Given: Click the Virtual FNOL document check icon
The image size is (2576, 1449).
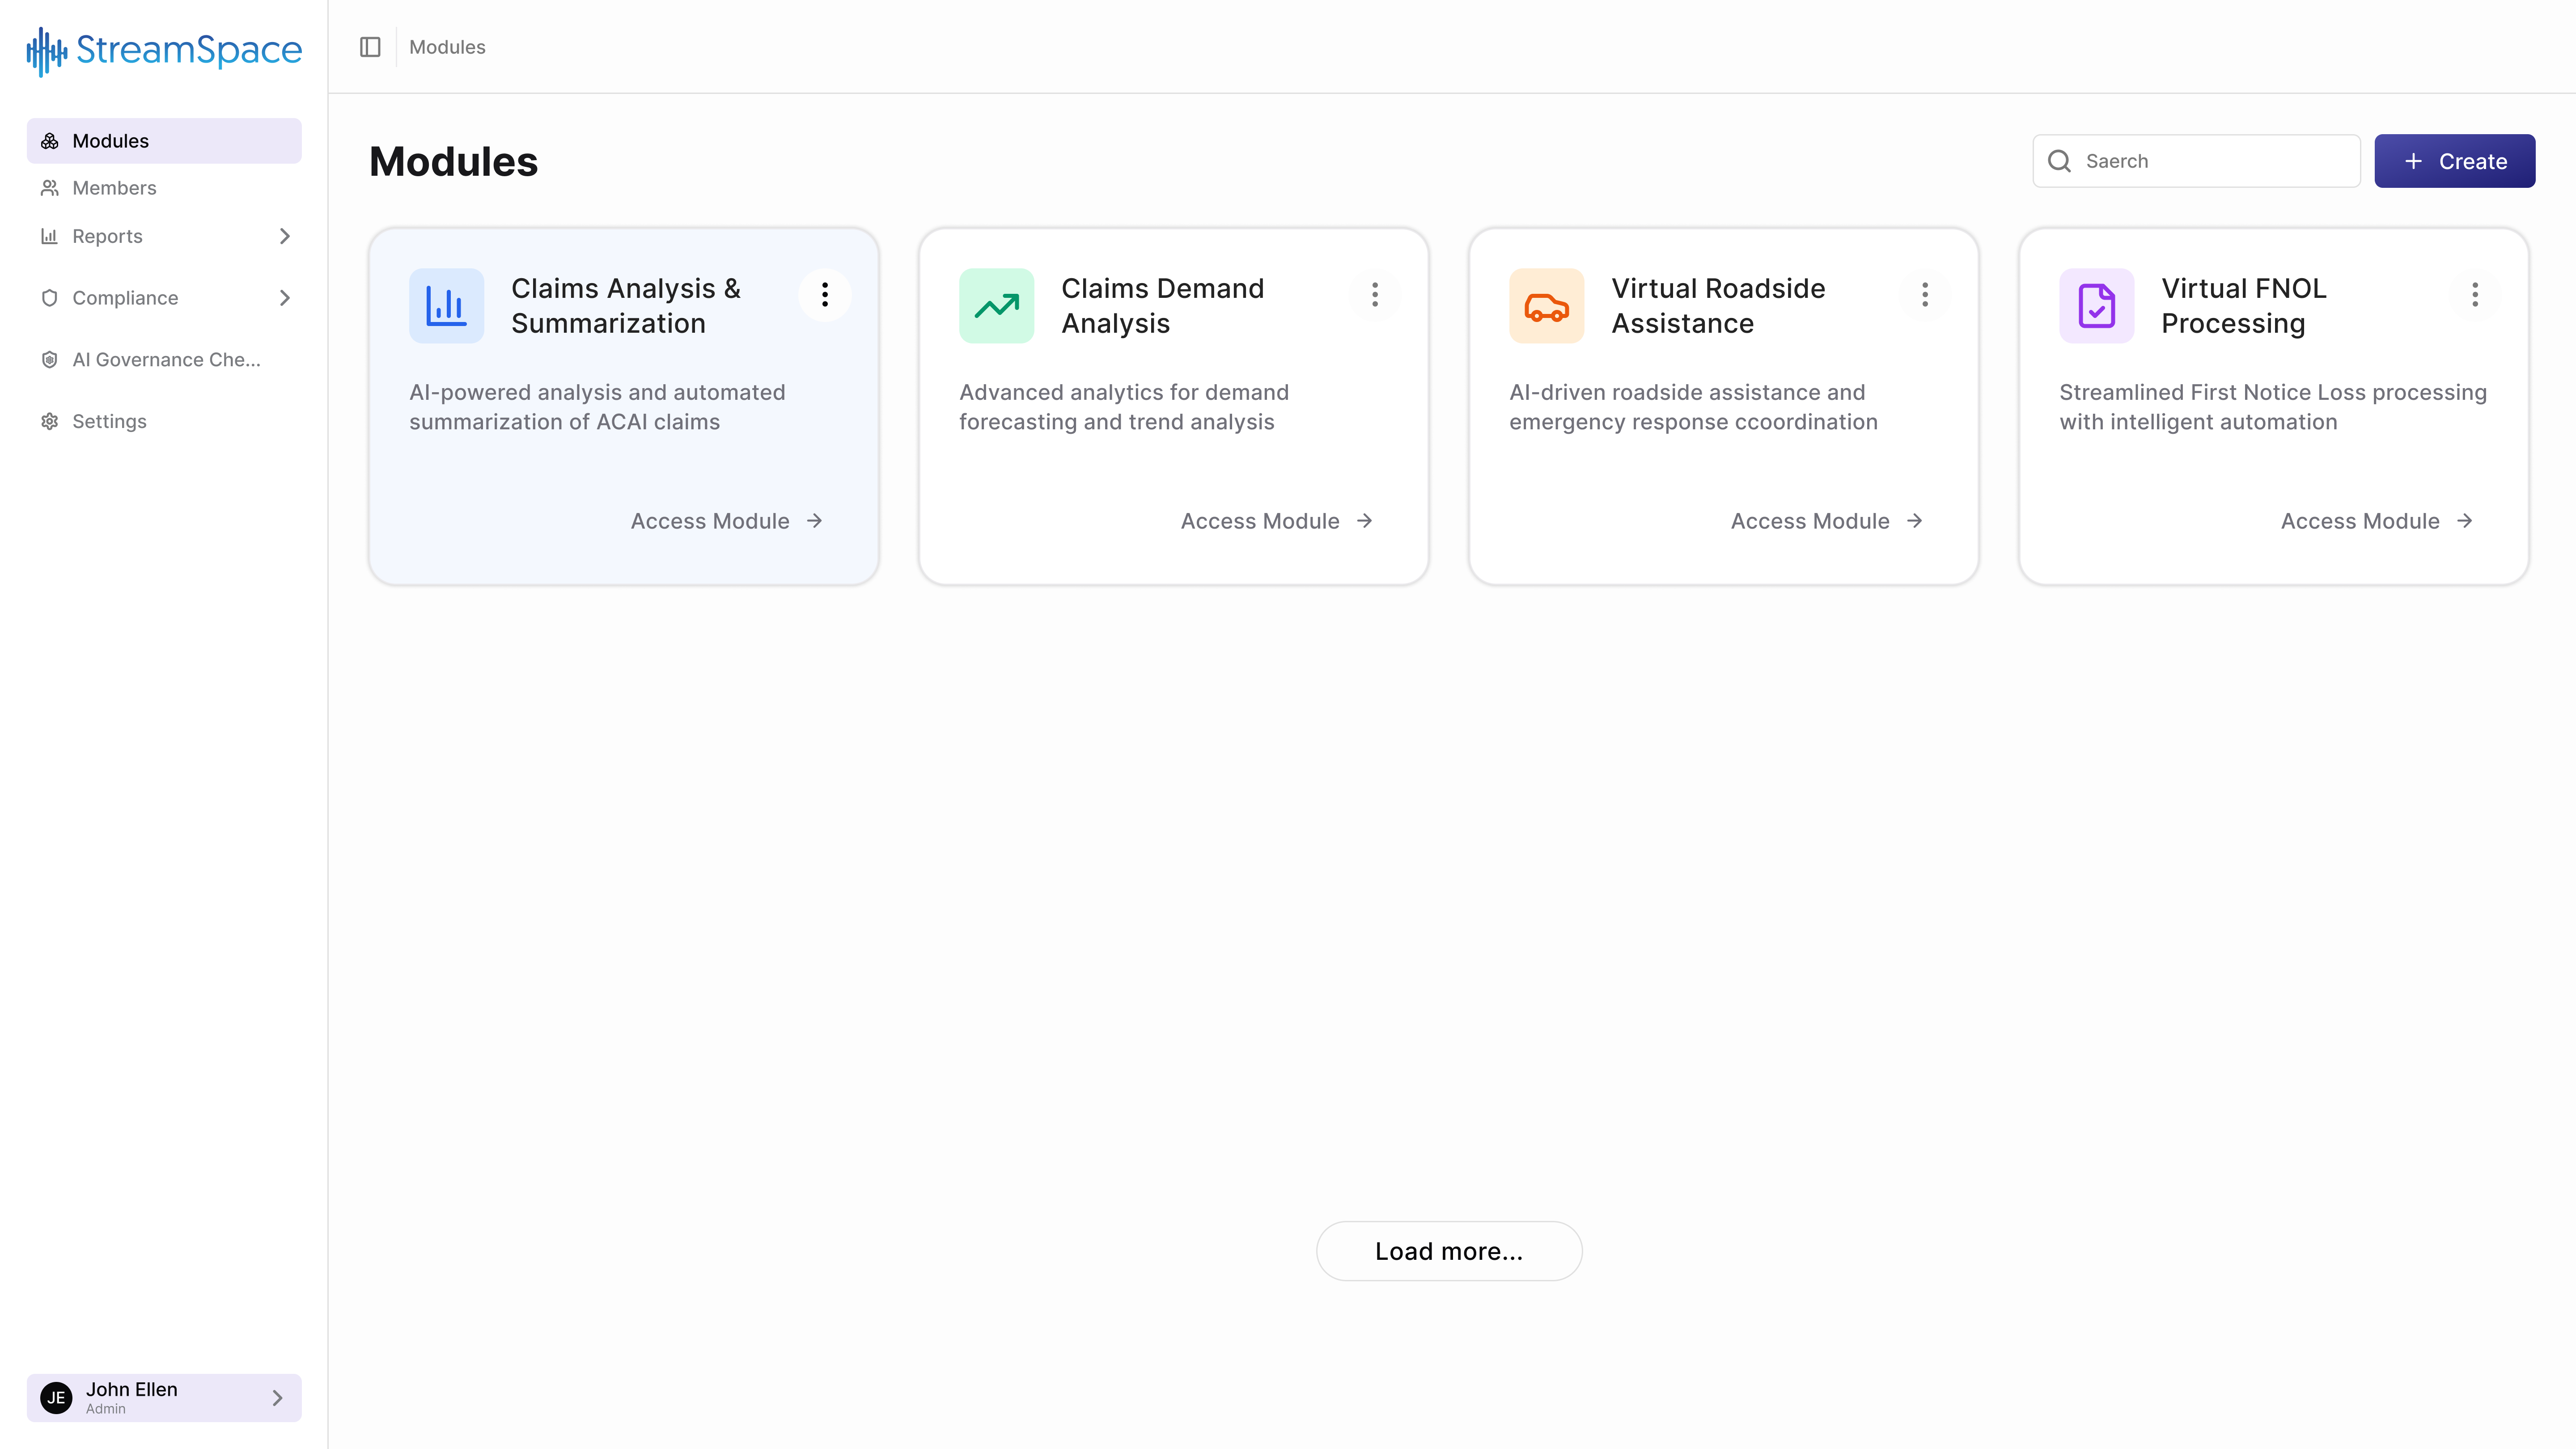Looking at the screenshot, I should [2096, 306].
